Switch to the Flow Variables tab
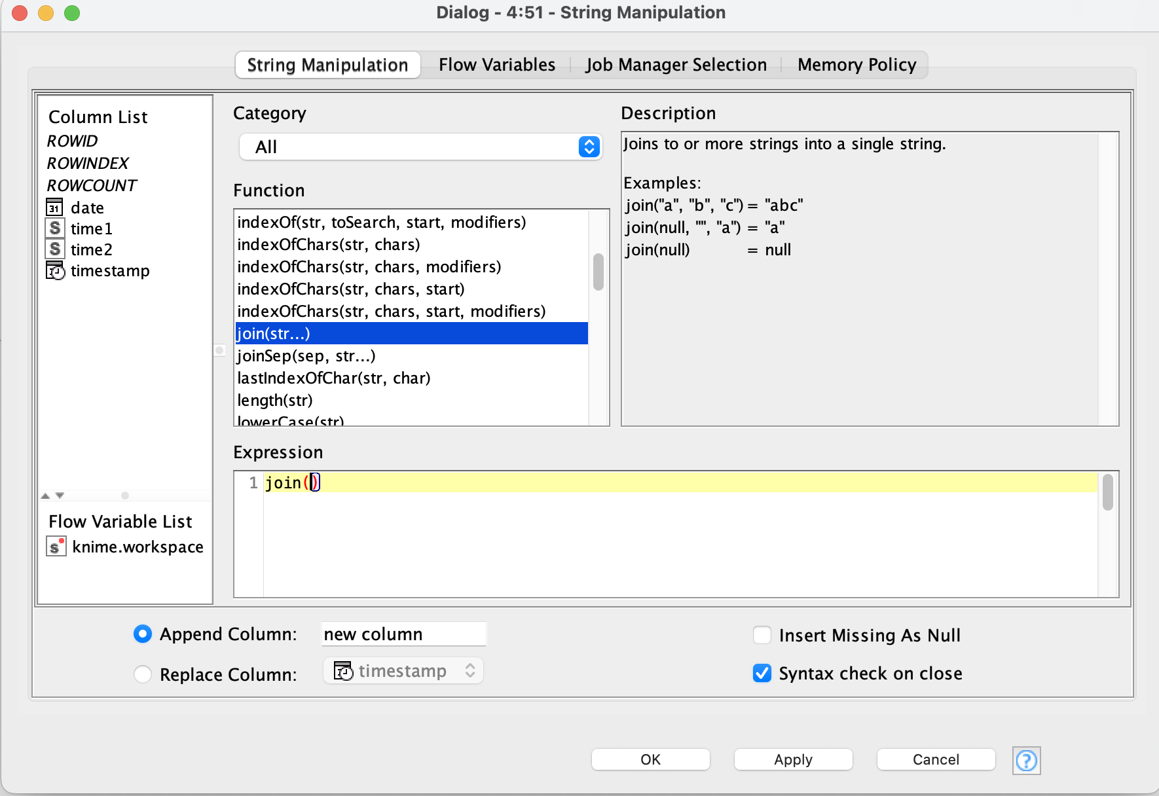The height and width of the screenshot is (796, 1159). pos(497,65)
